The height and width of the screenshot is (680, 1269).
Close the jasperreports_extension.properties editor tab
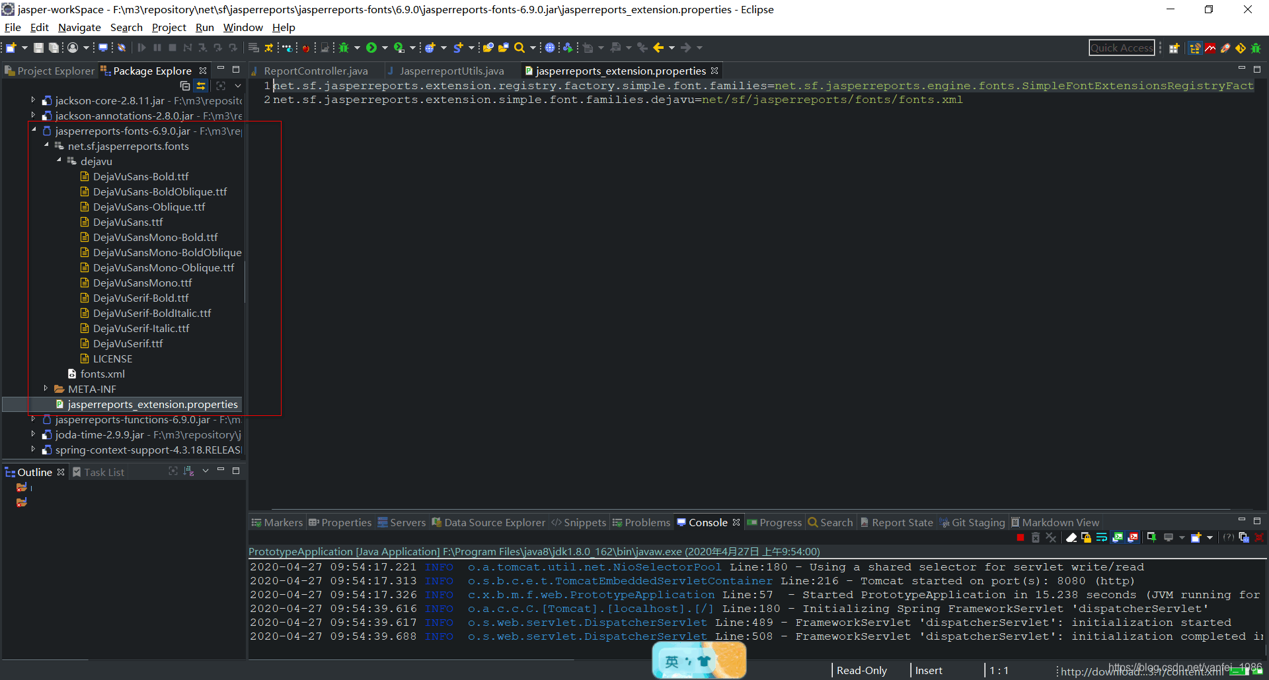pyautogui.click(x=714, y=70)
